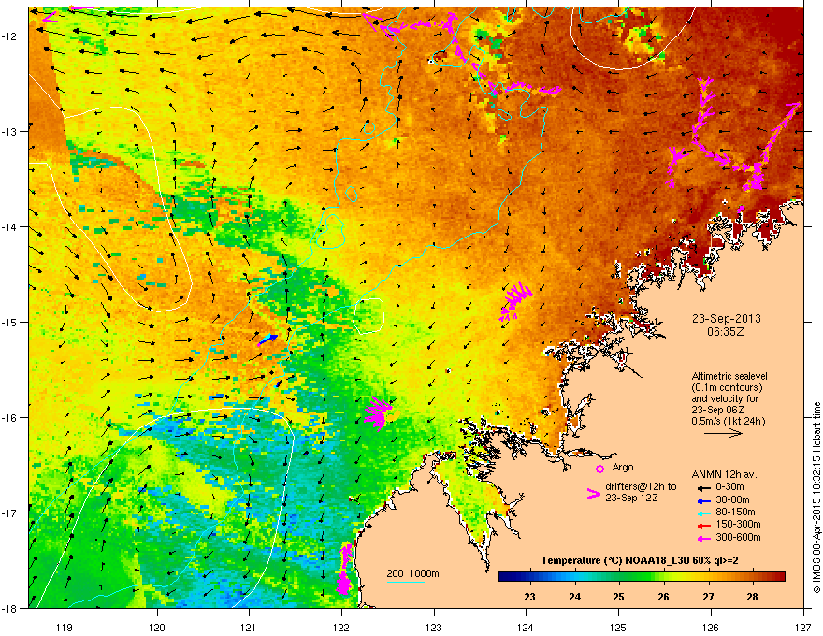Image resolution: width=823 pixels, height=636 pixels.
Task: Click the latitude axis label -14
Action: (x=11, y=227)
